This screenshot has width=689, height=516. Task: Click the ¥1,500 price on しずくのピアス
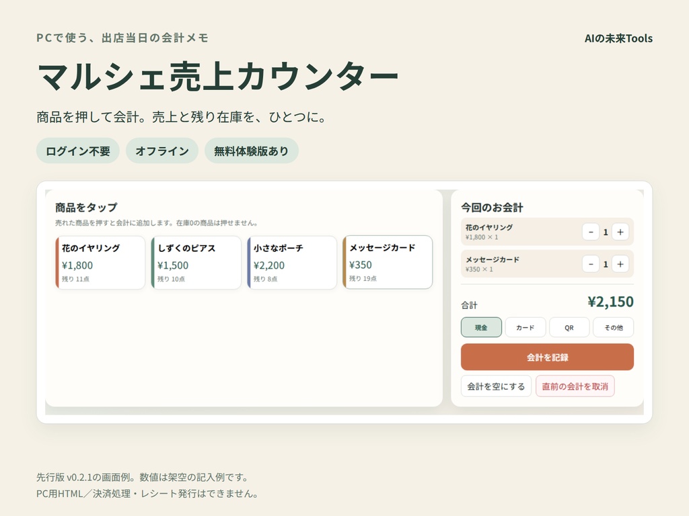[173, 265]
